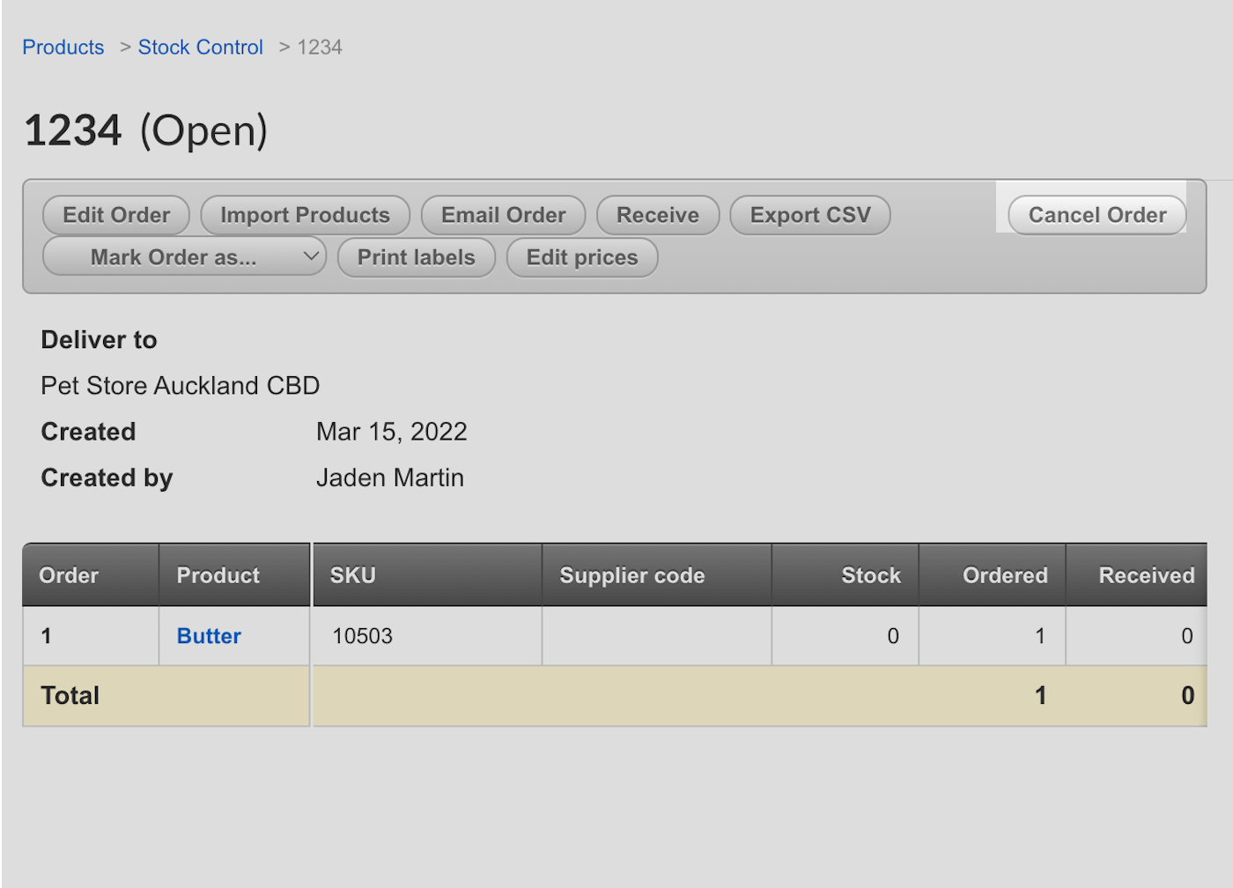Click the Product column header
The width and height of the screenshot is (1233, 888).
click(218, 574)
